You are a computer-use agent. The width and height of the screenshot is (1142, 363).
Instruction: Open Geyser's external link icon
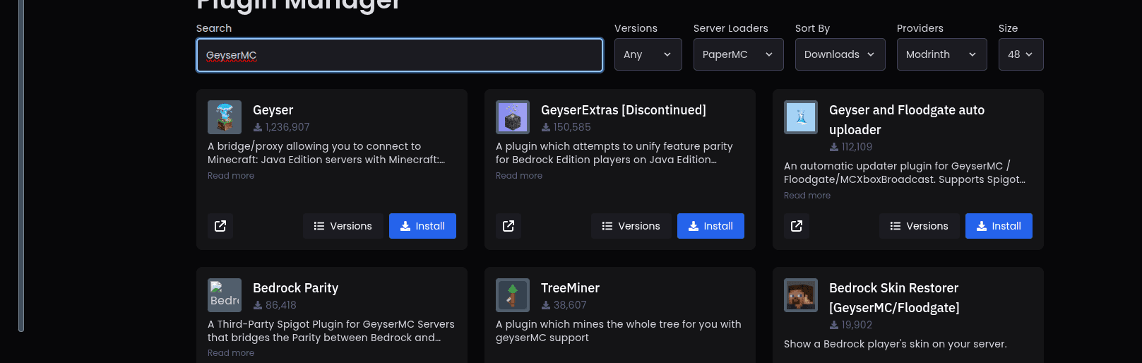220,226
